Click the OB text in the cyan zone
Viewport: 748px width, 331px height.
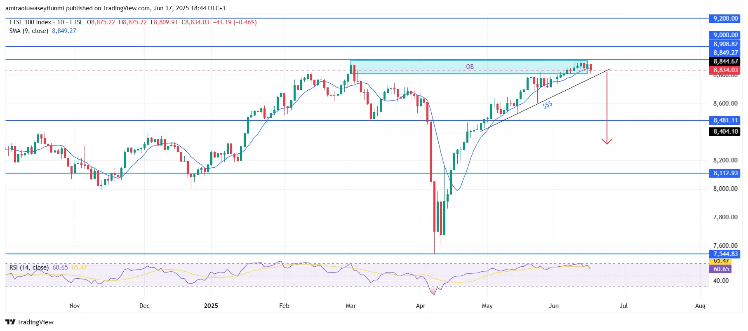[469, 67]
